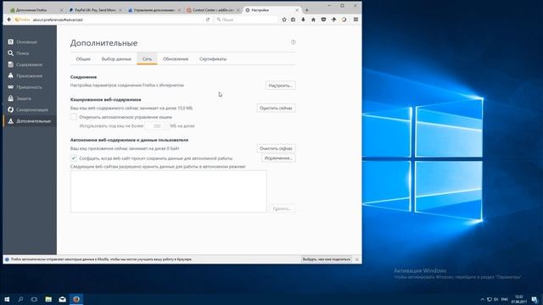The height and width of the screenshot is (305, 543).
Task: Open the Pocket icon in the toolbar
Action: (x=323, y=19)
